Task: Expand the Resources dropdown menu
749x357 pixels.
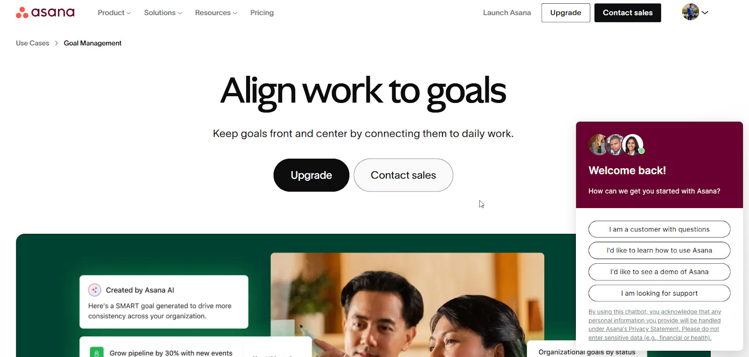Action: pyautogui.click(x=216, y=13)
